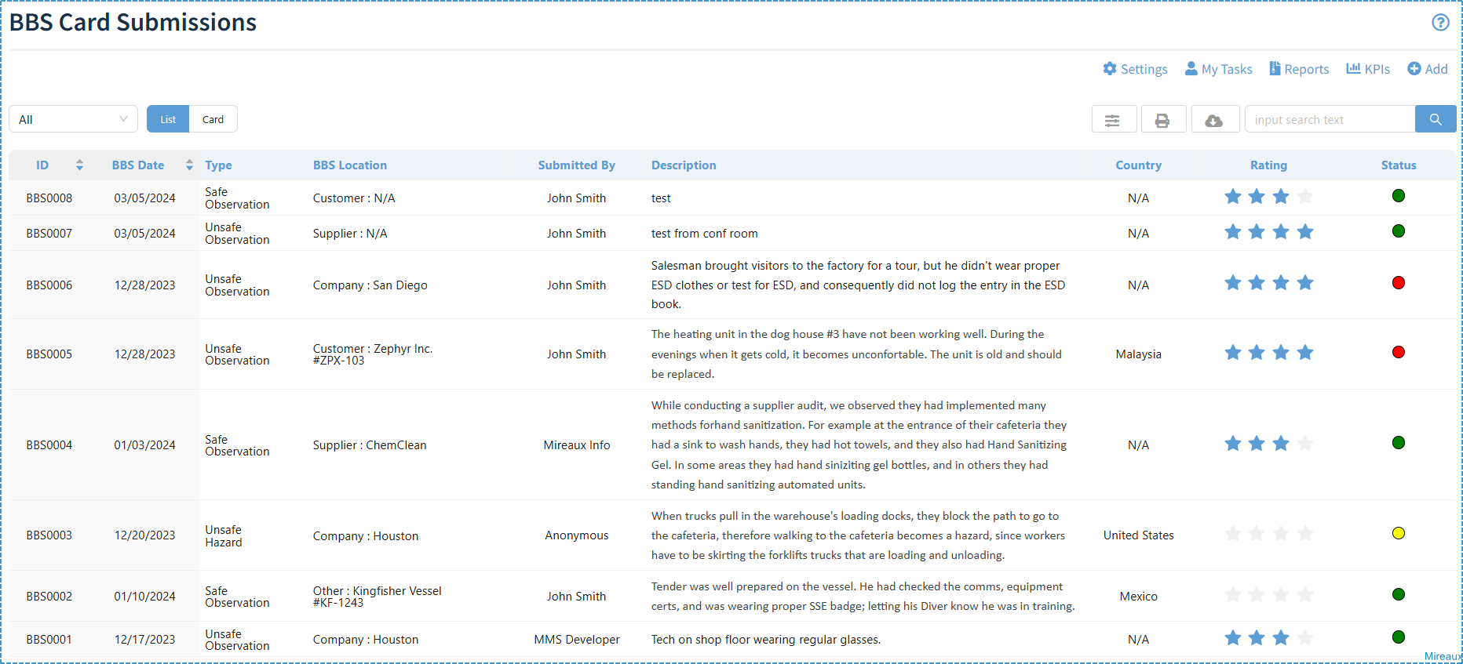Click the Submitted By column header
Screen dimensions: 1463x664
tap(576, 165)
